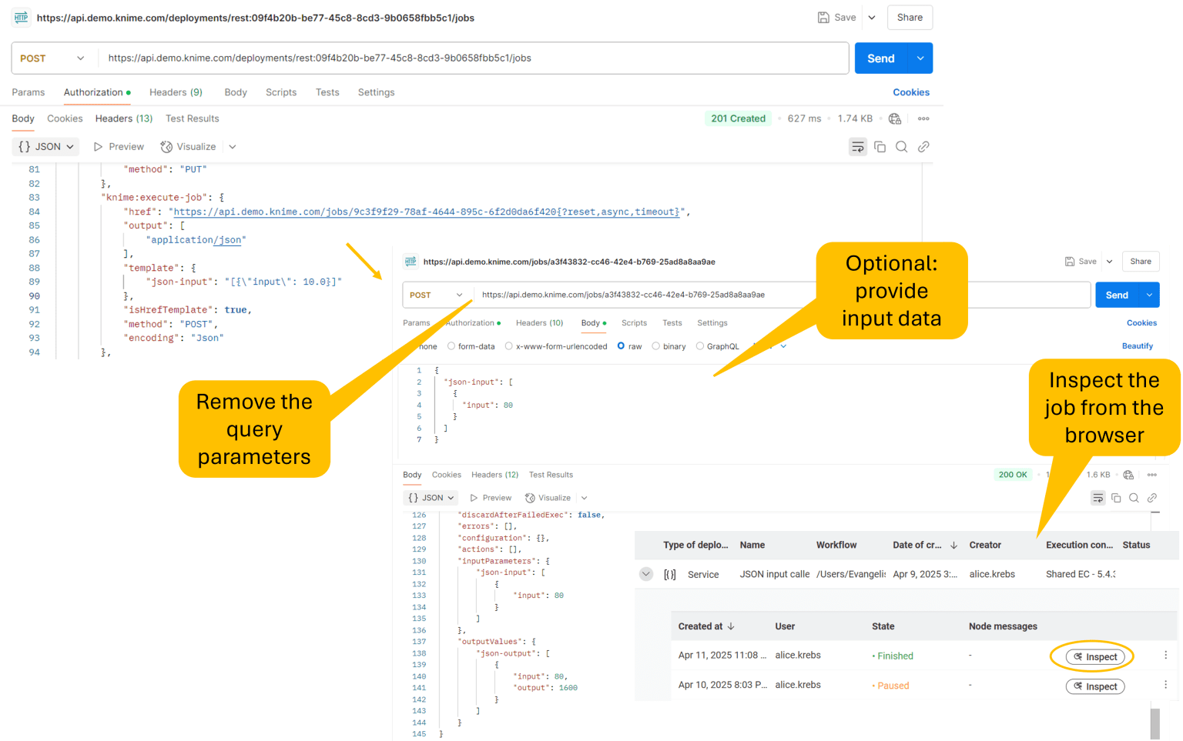
Task: Select the x-www-form-urlencoded body option
Action: point(556,346)
